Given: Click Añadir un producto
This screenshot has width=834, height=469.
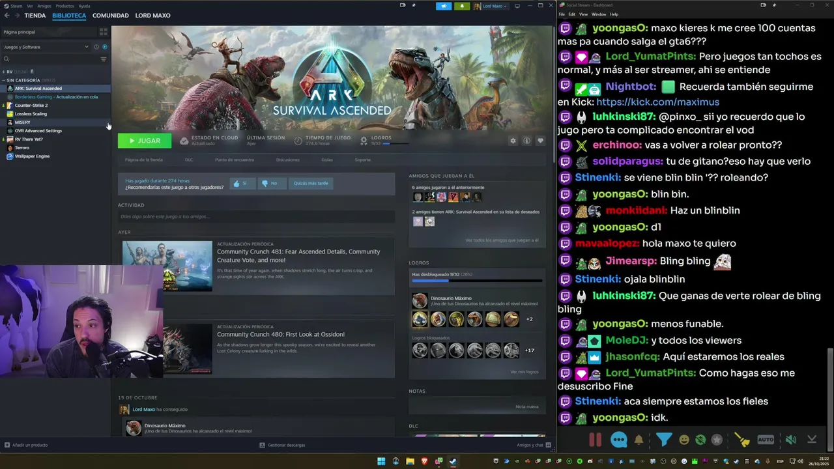Looking at the screenshot, I should click(x=27, y=445).
